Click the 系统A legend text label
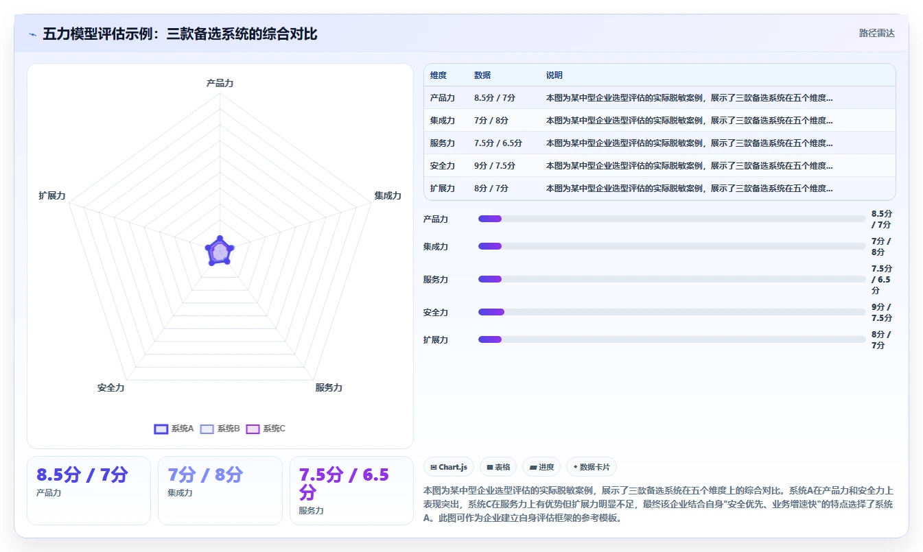The height and width of the screenshot is (552, 923). (183, 429)
